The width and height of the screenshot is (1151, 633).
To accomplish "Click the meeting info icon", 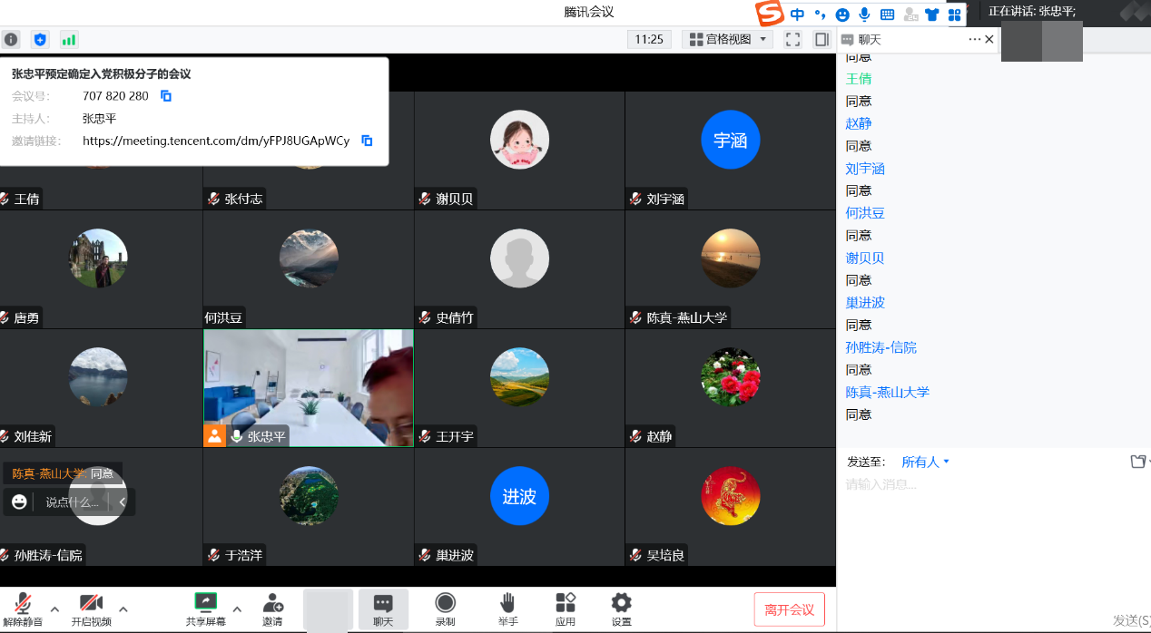I will tap(11, 40).
